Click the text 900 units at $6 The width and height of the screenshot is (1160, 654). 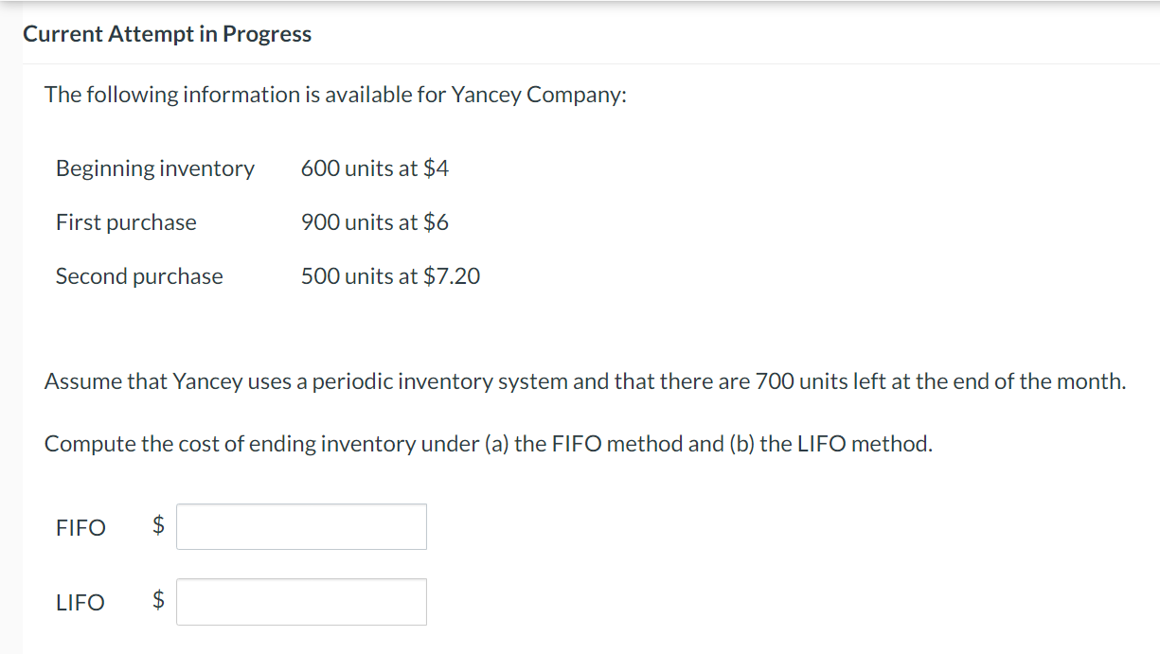pos(375,221)
